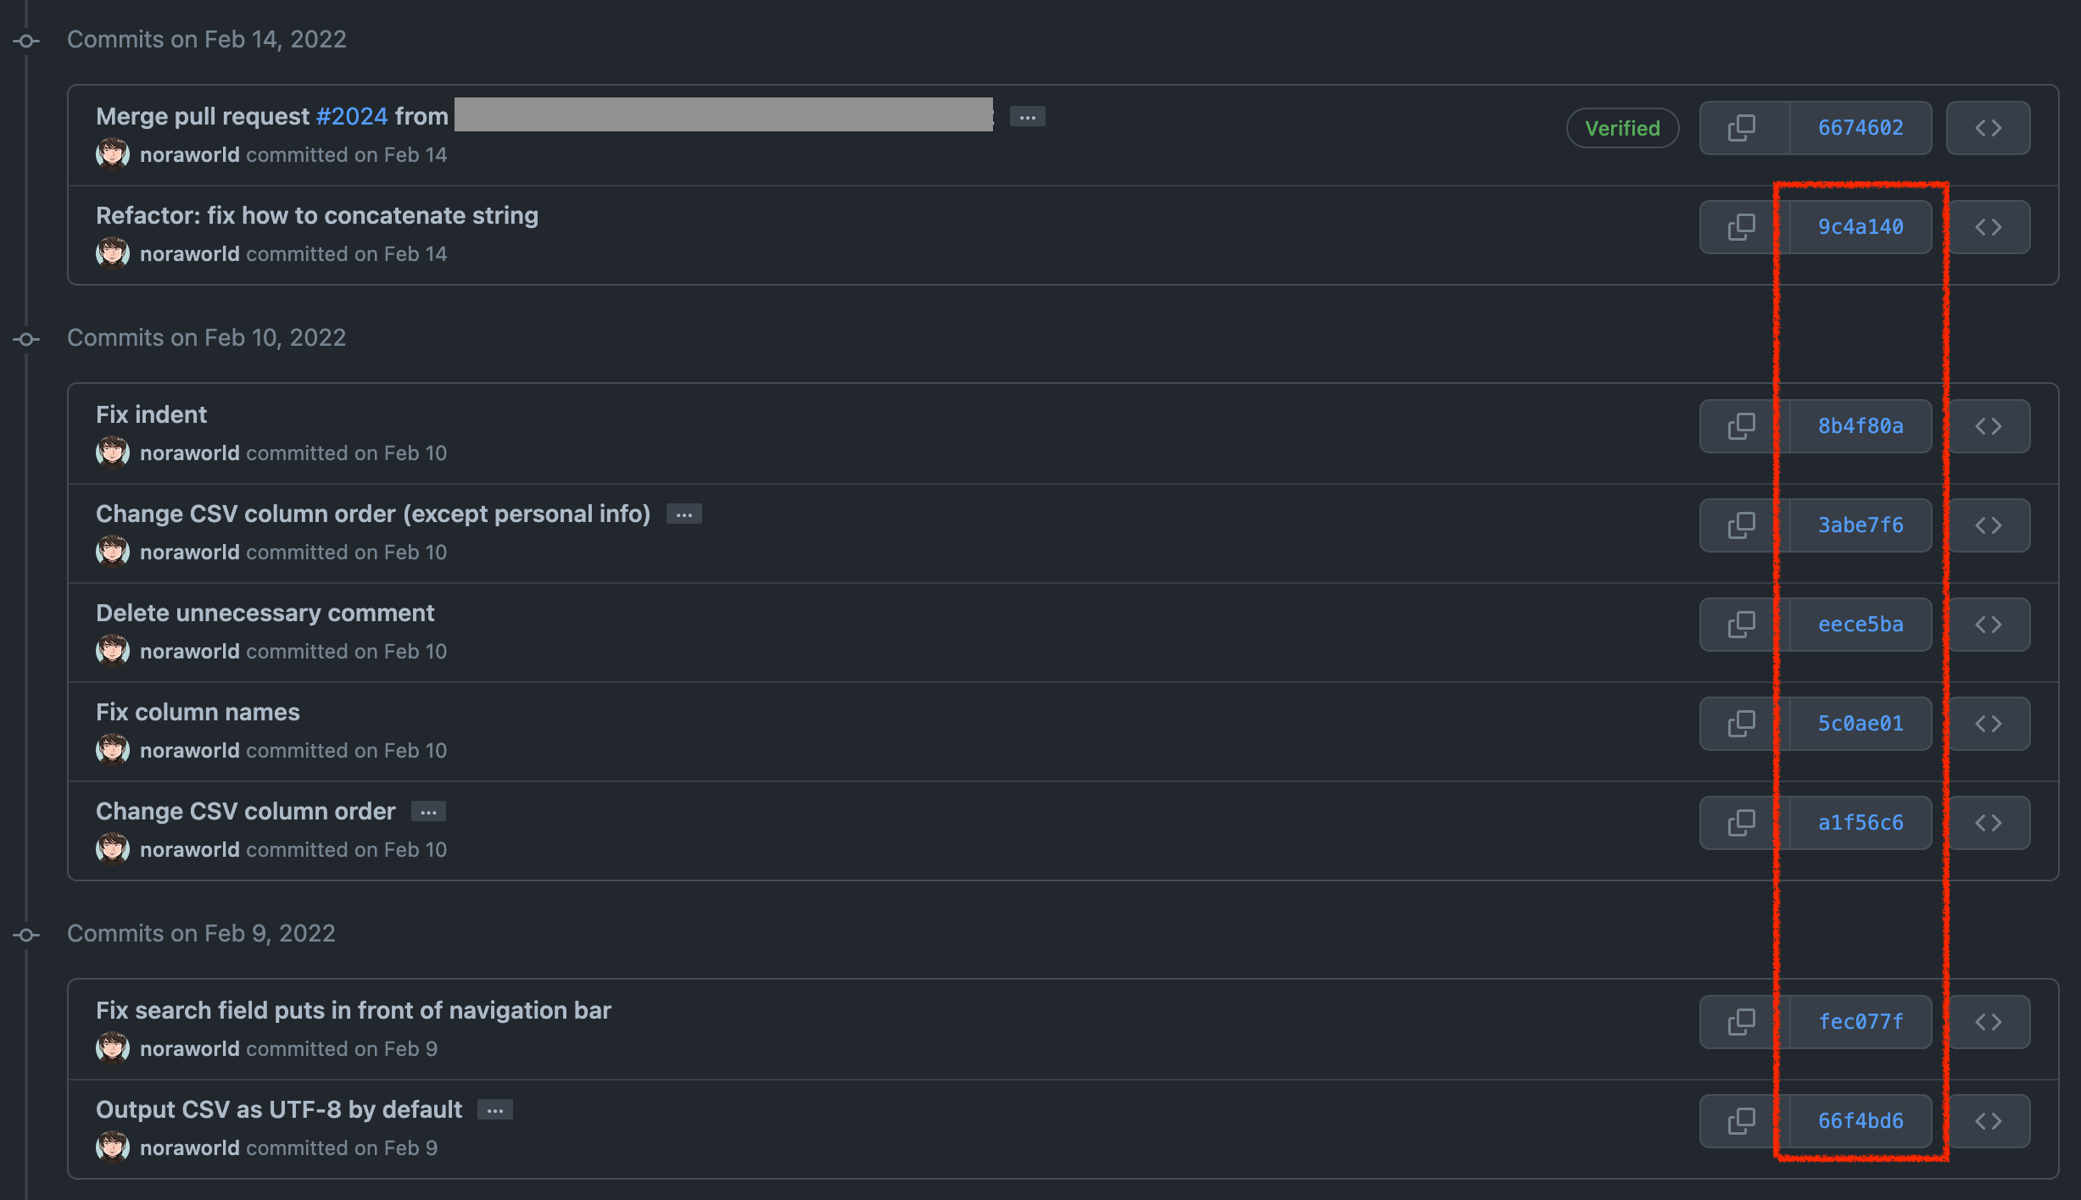Copy full SHA for commit 6674602
Image resolution: width=2081 pixels, height=1200 pixels.
1743,128
